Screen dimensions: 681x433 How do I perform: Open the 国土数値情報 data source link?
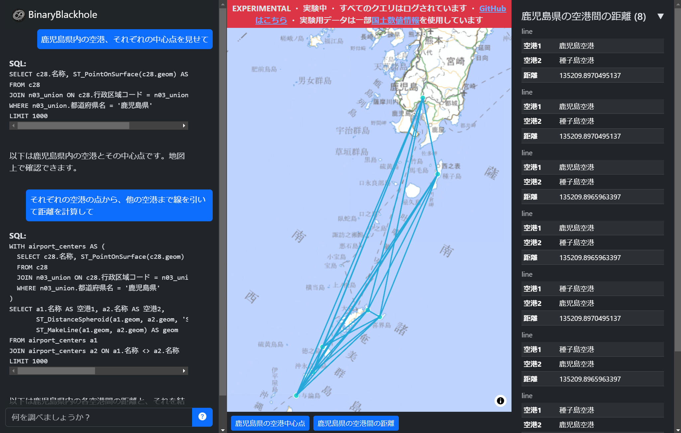pos(396,20)
